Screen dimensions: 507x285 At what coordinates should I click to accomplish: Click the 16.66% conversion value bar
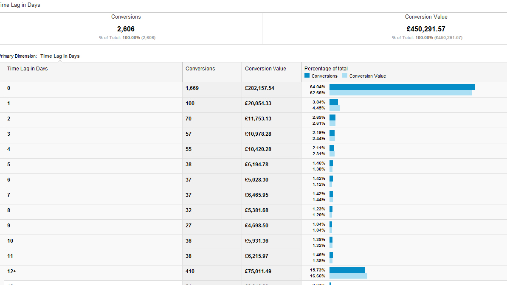348,276
